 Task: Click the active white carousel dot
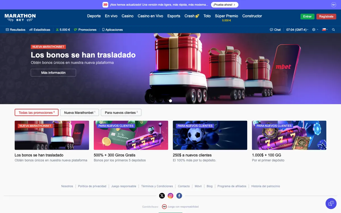pos(170,101)
